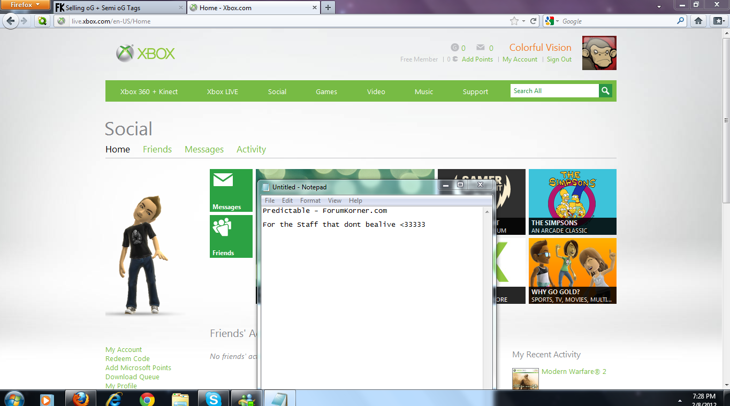This screenshot has width=730, height=406.
Task: Open Video in the green nav bar
Action: pos(376,91)
